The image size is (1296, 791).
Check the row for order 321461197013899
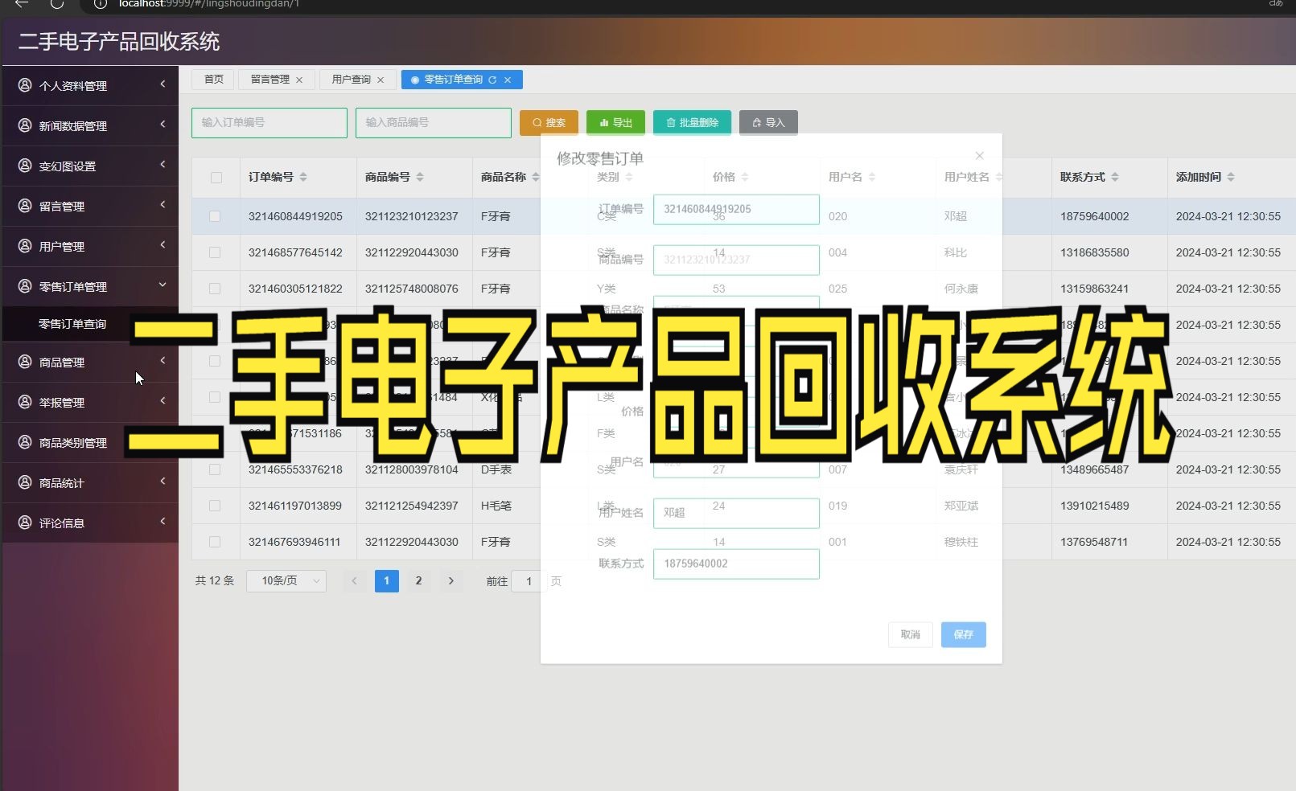click(214, 506)
